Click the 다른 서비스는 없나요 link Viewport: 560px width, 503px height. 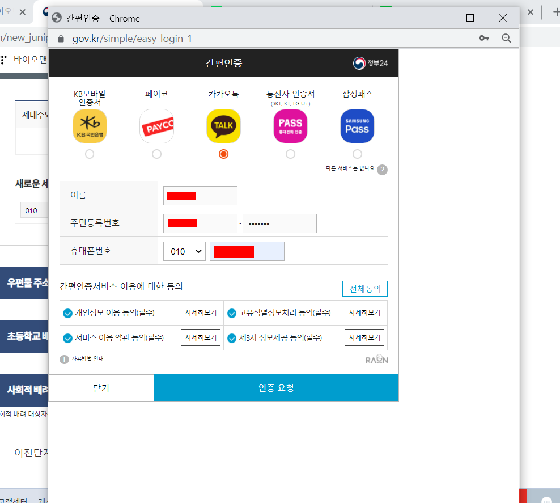[x=350, y=168]
